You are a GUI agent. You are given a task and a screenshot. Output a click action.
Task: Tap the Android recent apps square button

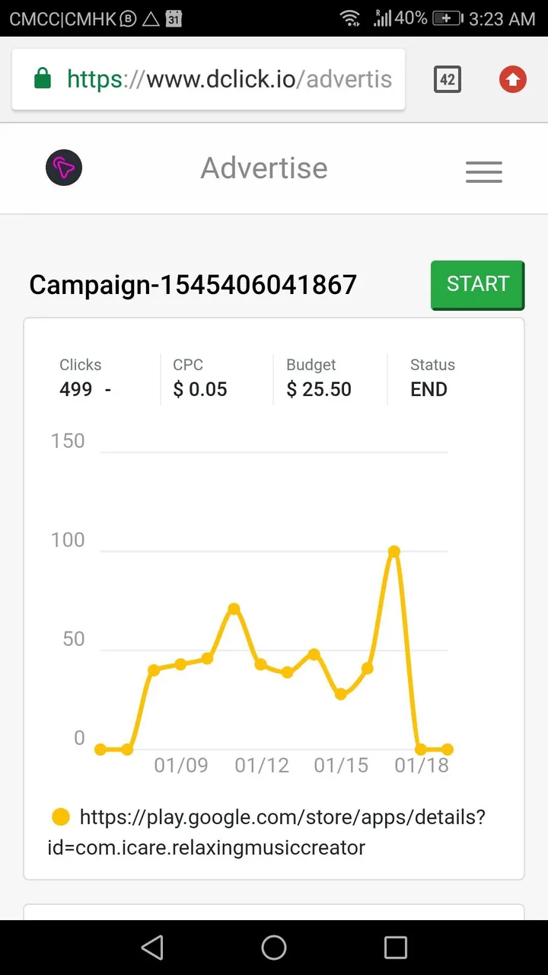(x=396, y=947)
